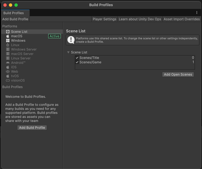This screenshot has width=202, height=169.
Task: Click the Build Profiles section header in sidebar
Action: (x=12, y=87)
